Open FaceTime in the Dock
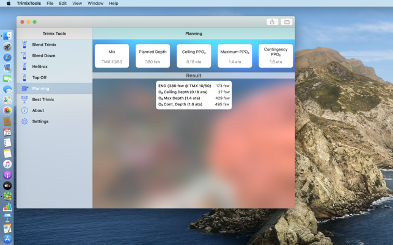The image size is (393, 245). pyautogui.click(x=7, y=79)
